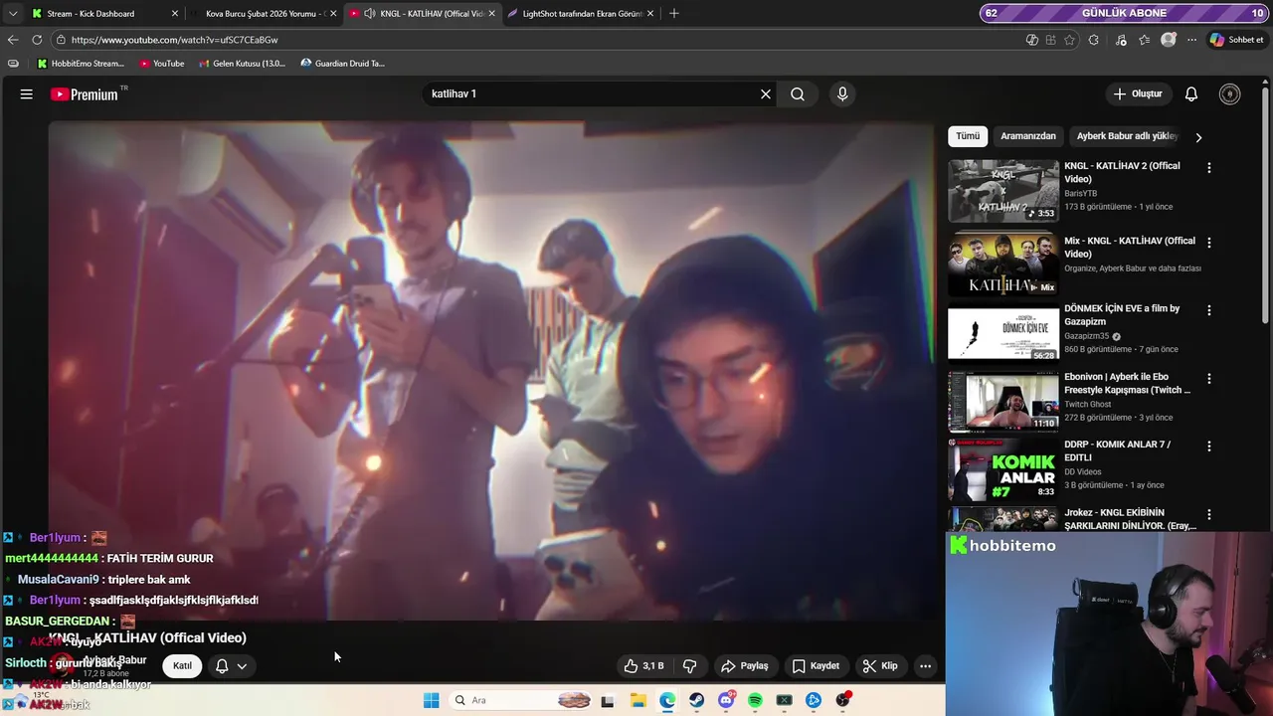Screen dimensions: 1273x716
Task: Click the Katıl join button
Action: pos(183,666)
